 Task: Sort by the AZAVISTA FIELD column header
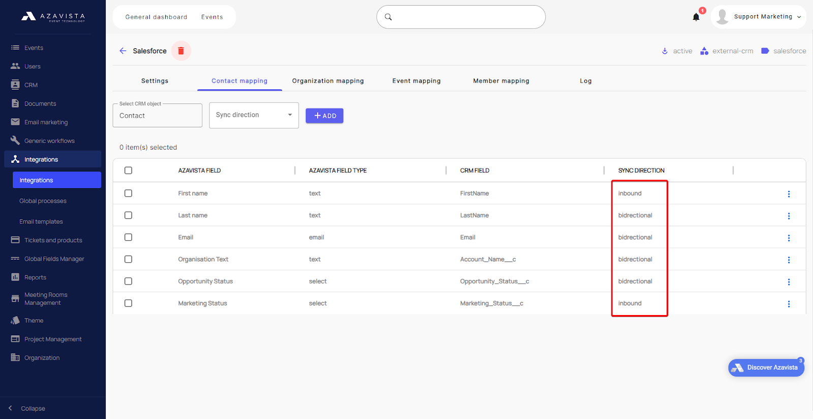tap(199, 170)
